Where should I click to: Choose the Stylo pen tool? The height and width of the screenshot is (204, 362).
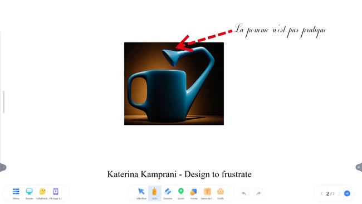(x=154, y=193)
